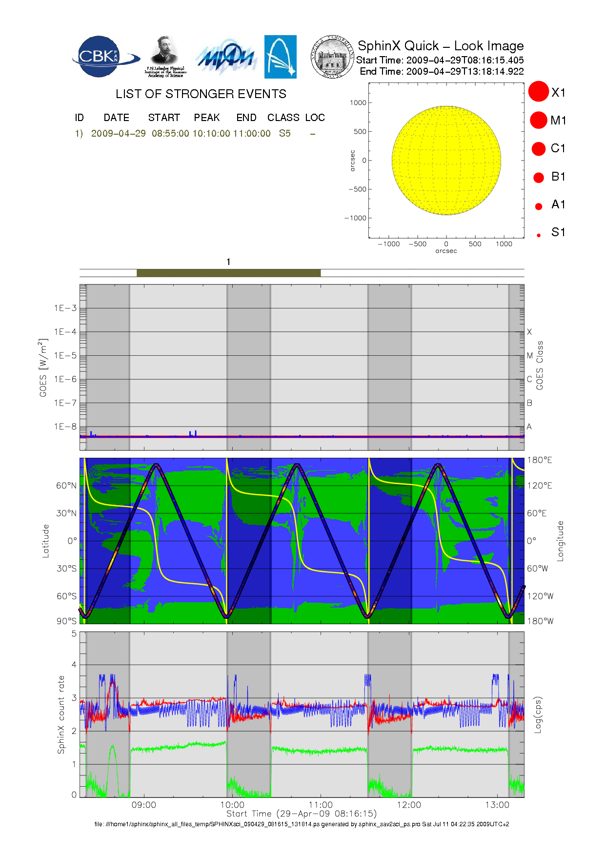Select the X1 red legend circle
605x856 pixels.
539,92
